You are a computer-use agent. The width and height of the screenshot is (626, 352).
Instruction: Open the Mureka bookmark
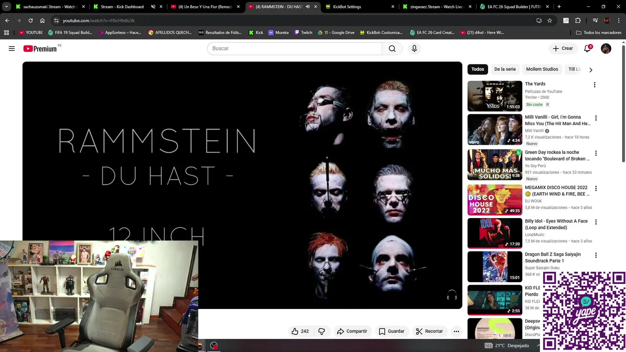pos(278,33)
